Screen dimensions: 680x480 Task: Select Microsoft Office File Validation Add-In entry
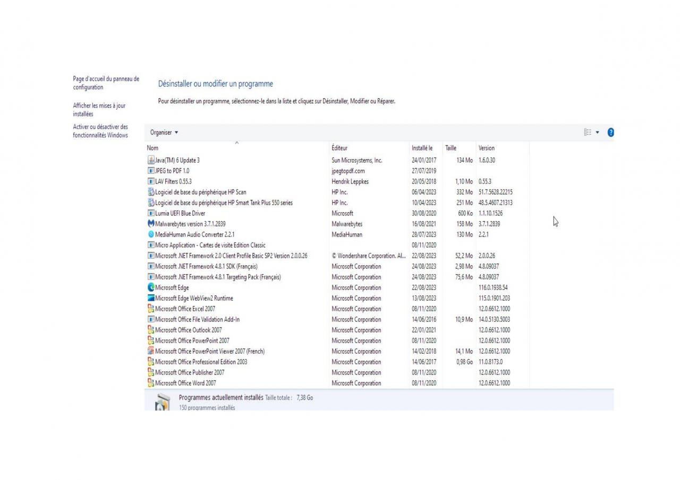197,319
